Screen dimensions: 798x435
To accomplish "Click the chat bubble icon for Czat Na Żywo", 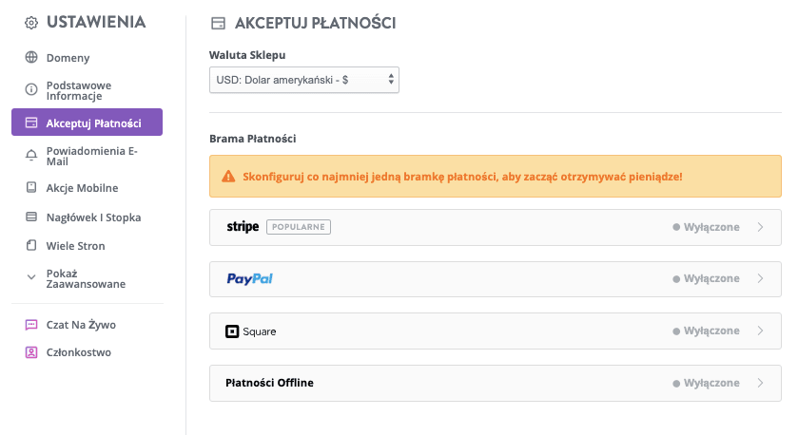I will (31, 325).
